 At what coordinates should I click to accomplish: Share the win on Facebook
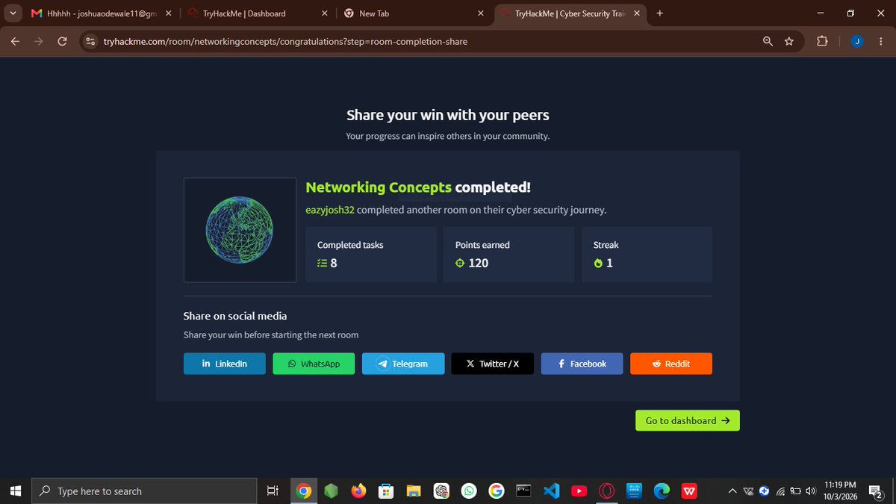[582, 364]
